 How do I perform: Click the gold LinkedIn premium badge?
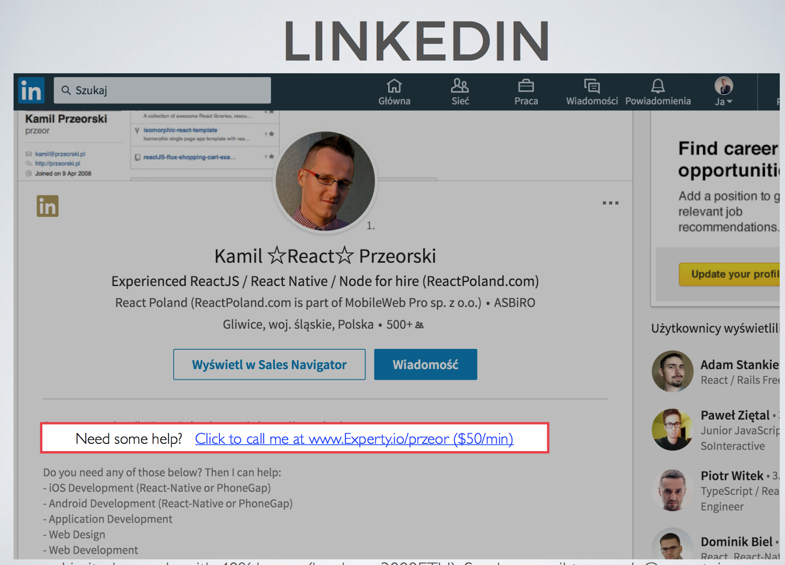coord(48,206)
